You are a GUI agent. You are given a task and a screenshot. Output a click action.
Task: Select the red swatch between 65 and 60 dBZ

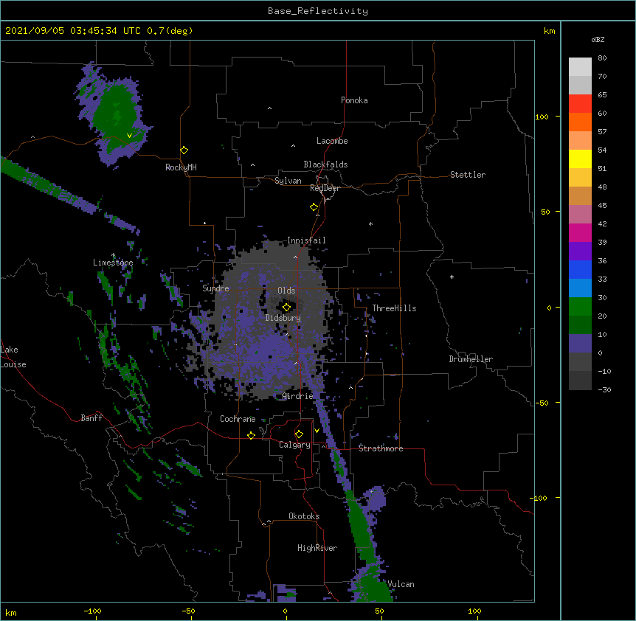tap(580, 103)
